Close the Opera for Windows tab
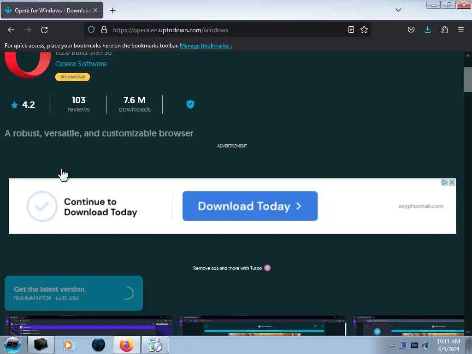472x354 pixels. pos(95,10)
